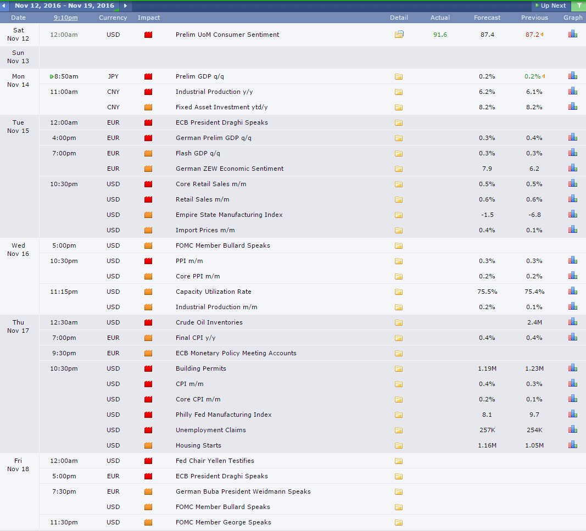Open the Final CPI y/y event
Viewport: 586px width, 531px height.
point(196,338)
